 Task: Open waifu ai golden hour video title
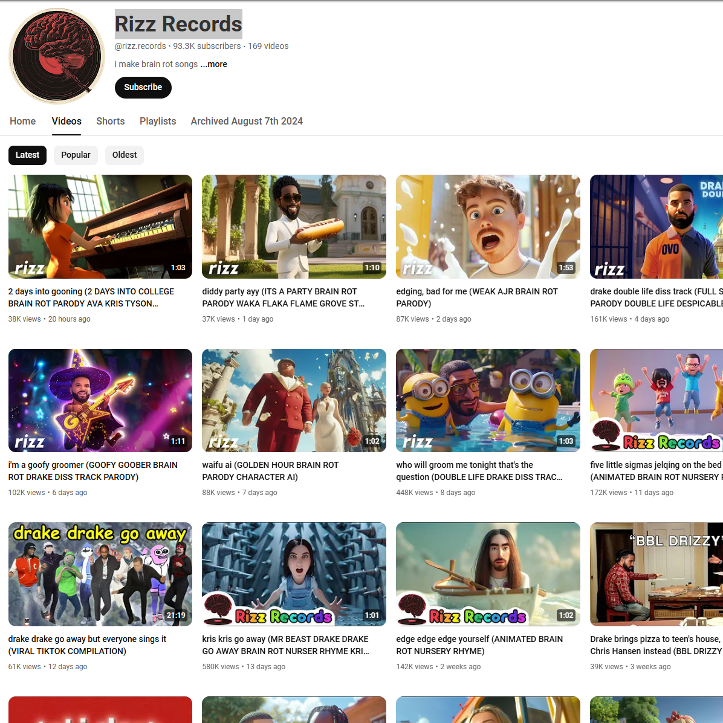270,471
